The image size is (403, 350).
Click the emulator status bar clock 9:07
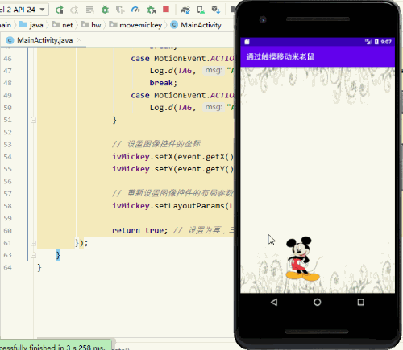386,42
